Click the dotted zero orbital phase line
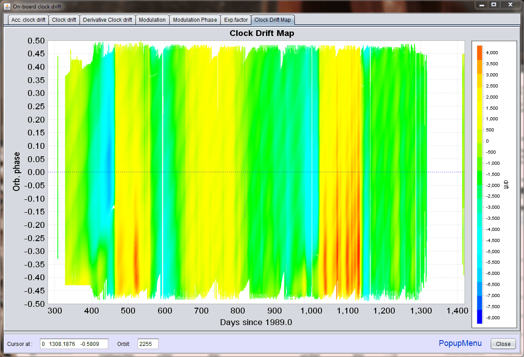The height and width of the screenshot is (357, 524). pyautogui.click(x=258, y=172)
